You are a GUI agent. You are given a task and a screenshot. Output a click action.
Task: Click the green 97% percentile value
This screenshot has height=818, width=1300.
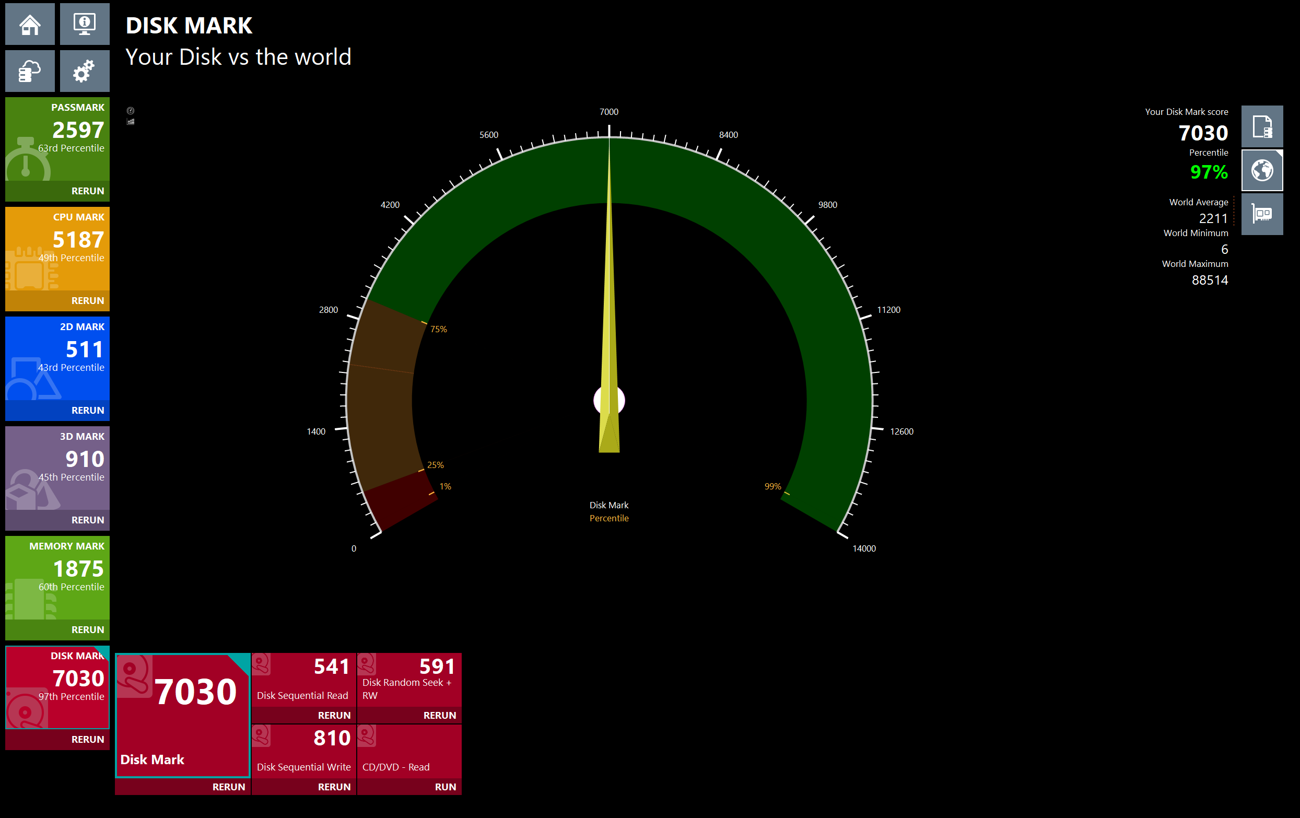click(1209, 172)
